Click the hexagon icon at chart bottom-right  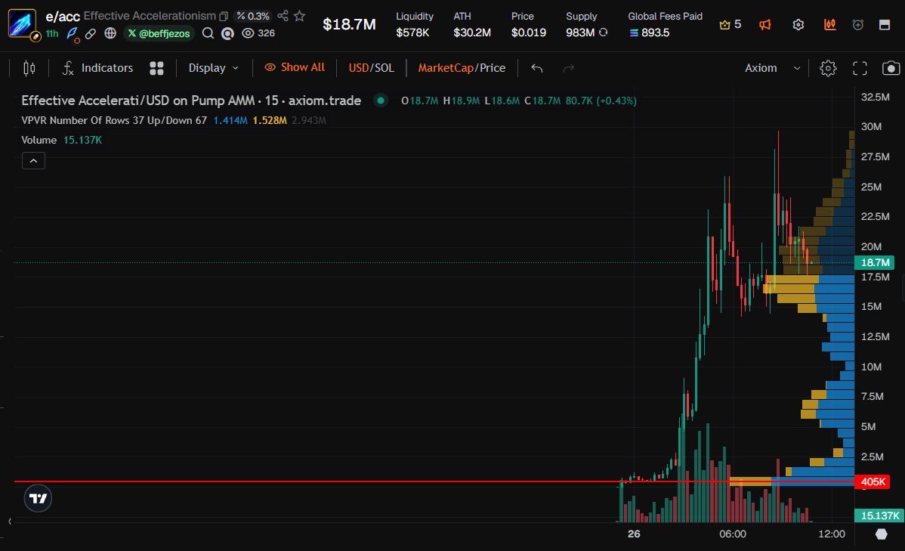(882, 534)
